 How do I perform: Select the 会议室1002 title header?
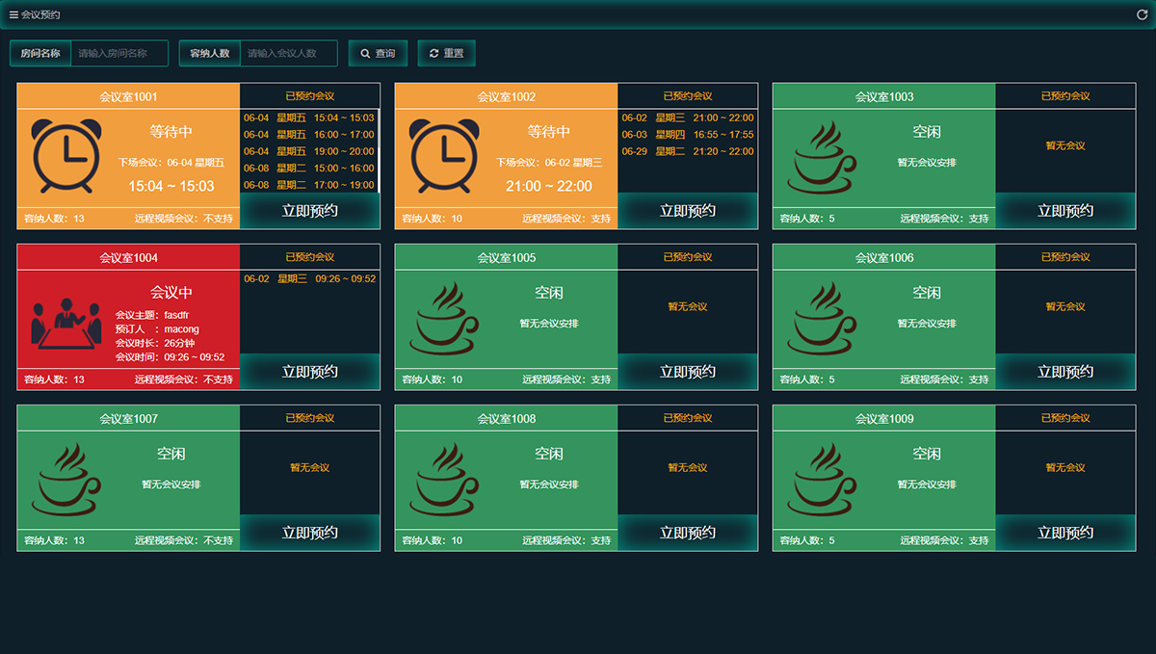(506, 96)
